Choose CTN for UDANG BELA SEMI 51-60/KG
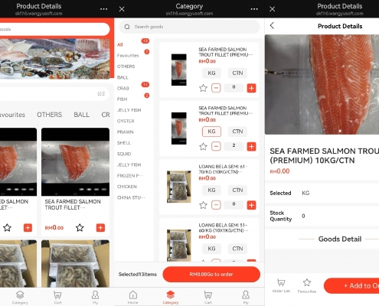 click(237, 249)
